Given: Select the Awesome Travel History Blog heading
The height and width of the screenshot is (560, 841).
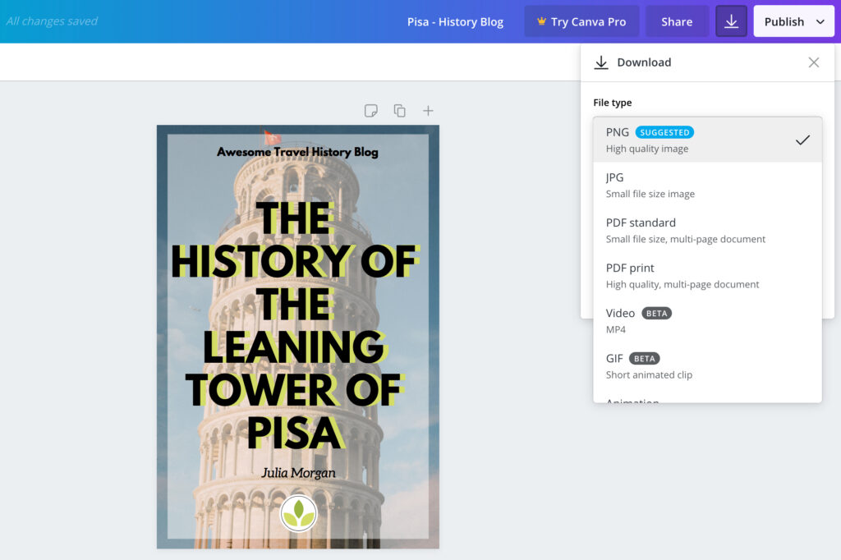Looking at the screenshot, I should (x=297, y=152).
